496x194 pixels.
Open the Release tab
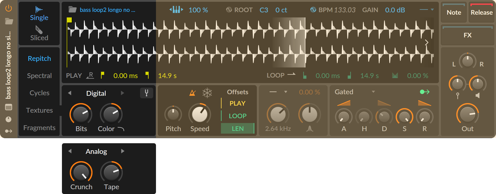pos(482,12)
